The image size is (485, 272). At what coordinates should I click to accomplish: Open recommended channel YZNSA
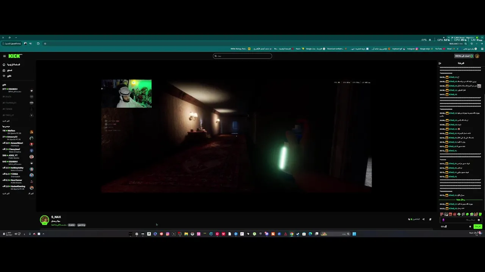[x=18, y=175]
